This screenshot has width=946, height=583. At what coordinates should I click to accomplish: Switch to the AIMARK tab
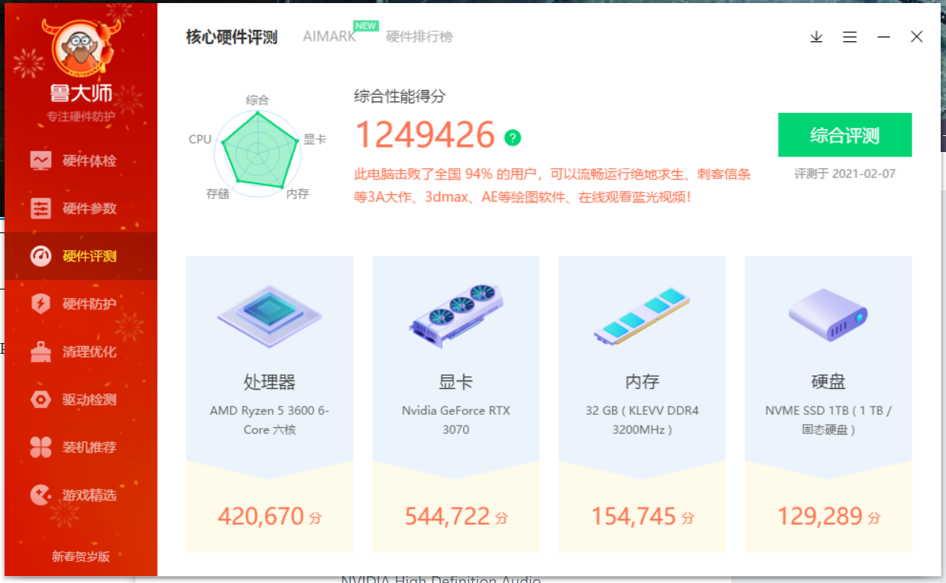click(329, 37)
